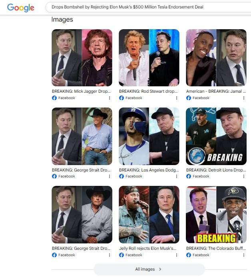Open the three-dot menu for Mick Jagger result
251x277 pixels.
pos(110,98)
